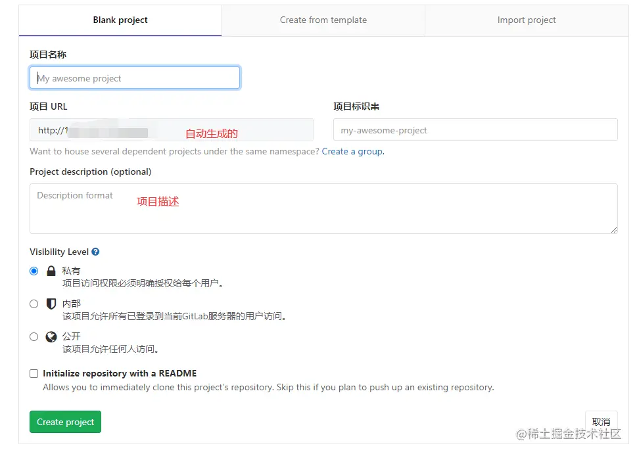Select the 公开 public radio button
635x454 pixels.
[34, 336]
